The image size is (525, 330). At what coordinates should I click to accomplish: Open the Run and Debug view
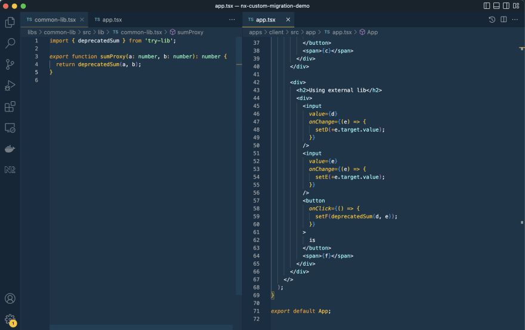(x=10, y=86)
